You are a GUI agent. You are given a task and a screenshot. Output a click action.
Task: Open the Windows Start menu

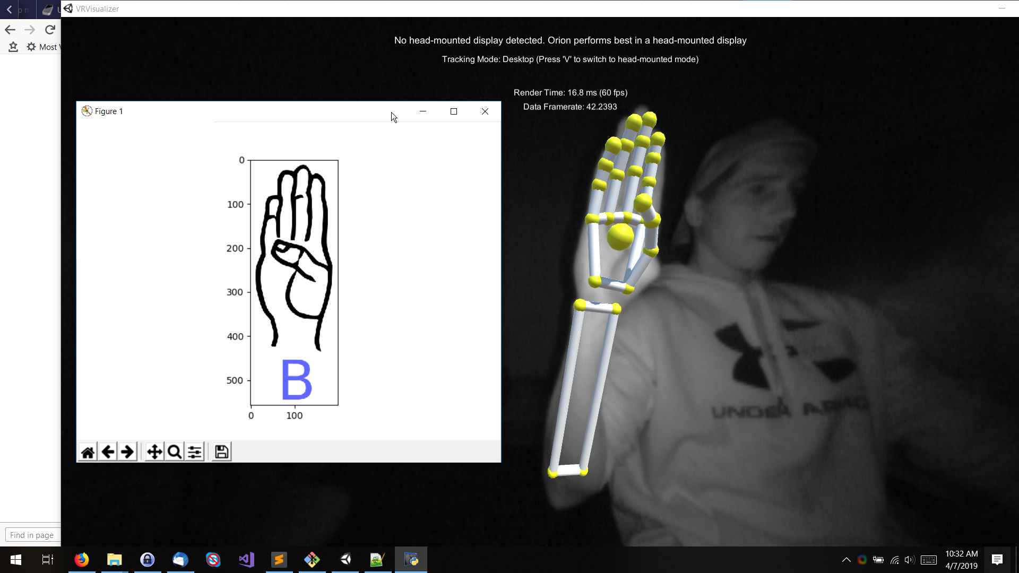(16, 559)
